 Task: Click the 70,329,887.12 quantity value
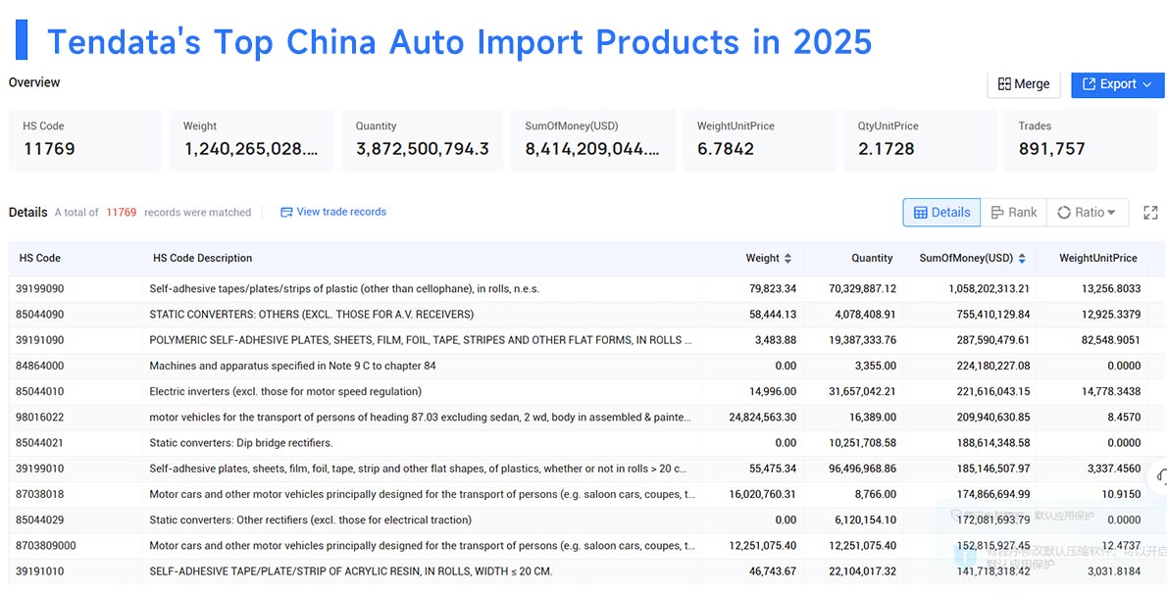pos(863,289)
